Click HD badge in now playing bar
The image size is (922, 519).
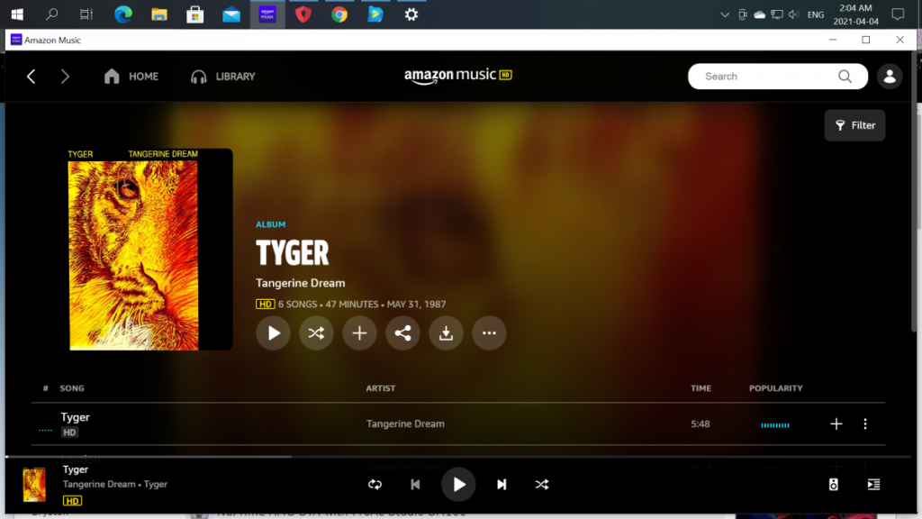72,501
